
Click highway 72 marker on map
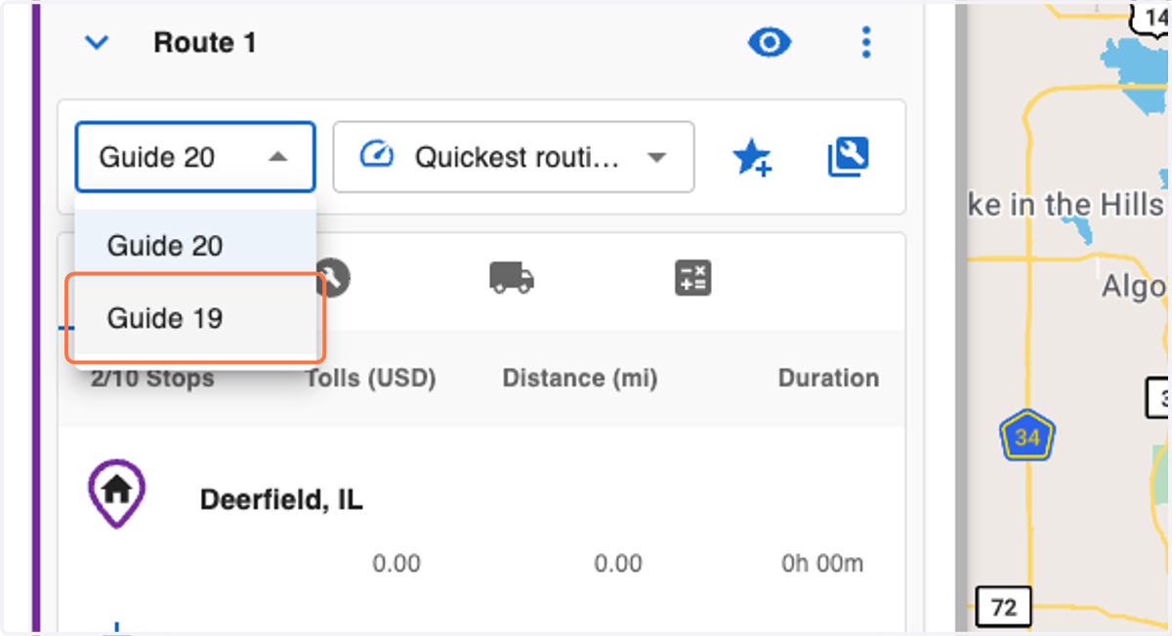click(1003, 609)
